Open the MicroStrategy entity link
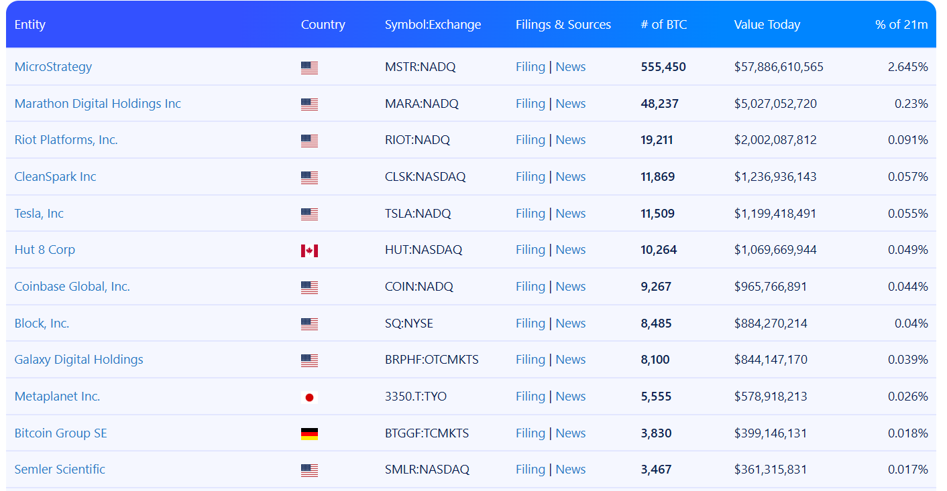This screenshot has height=491, width=947. point(53,67)
